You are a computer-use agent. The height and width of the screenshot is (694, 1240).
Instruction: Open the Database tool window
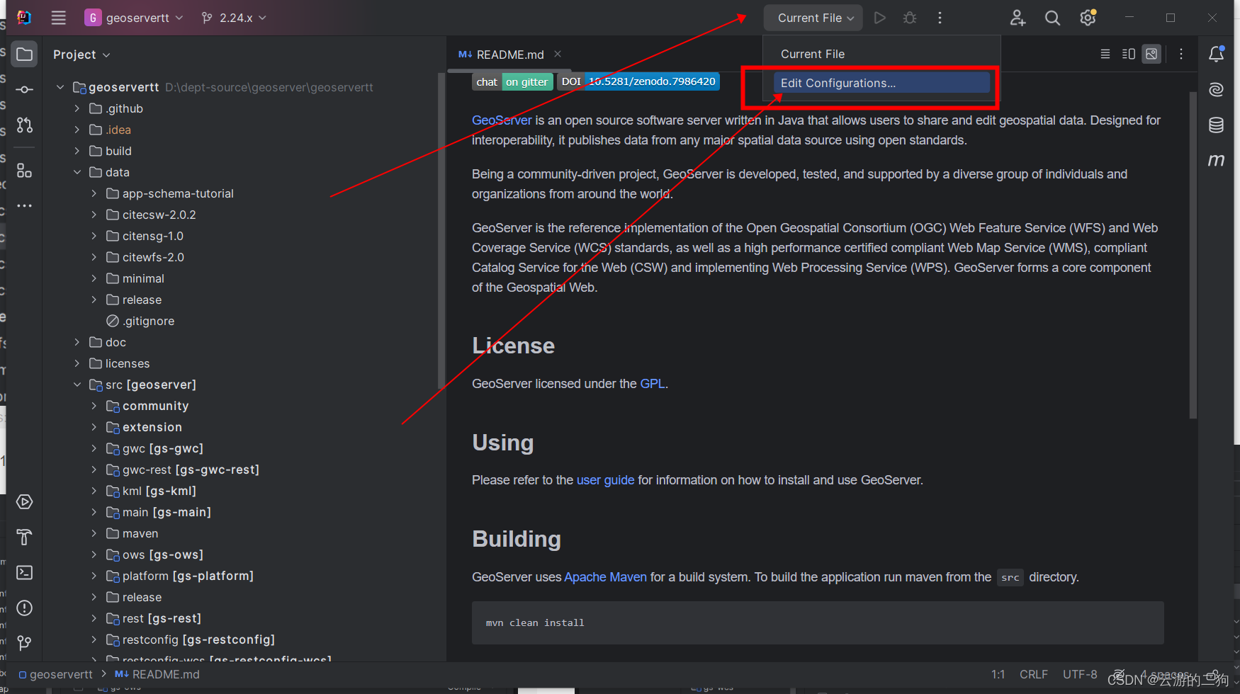pyautogui.click(x=1217, y=125)
